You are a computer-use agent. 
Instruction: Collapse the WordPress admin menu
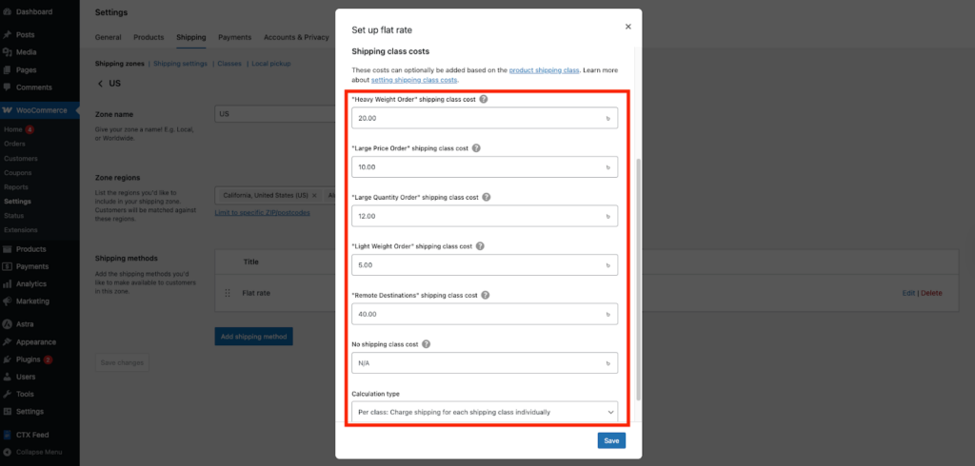40,452
